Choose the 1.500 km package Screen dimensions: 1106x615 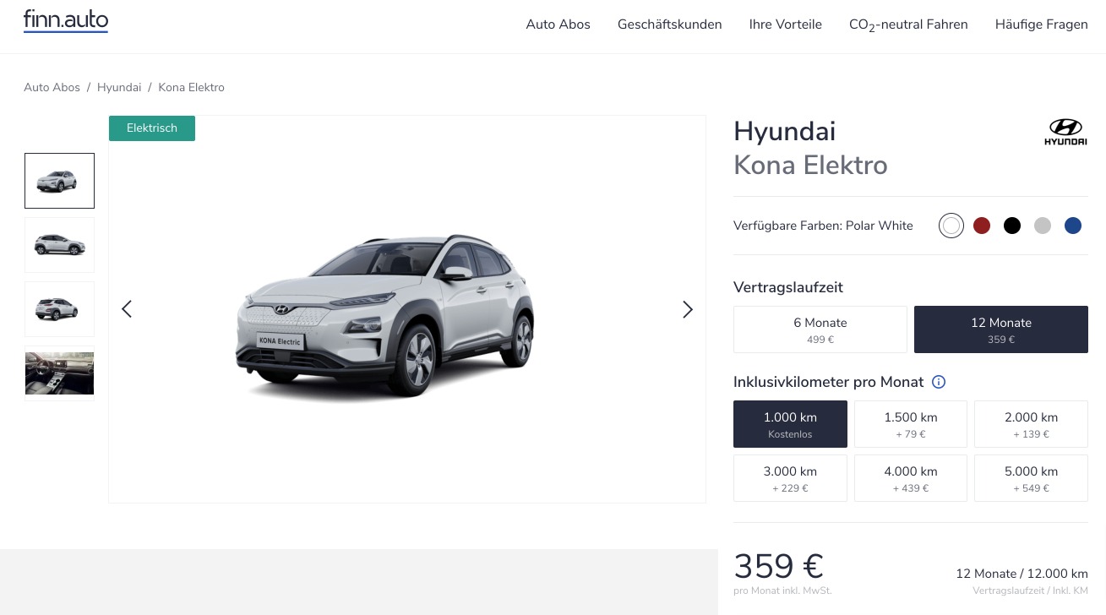(x=911, y=424)
